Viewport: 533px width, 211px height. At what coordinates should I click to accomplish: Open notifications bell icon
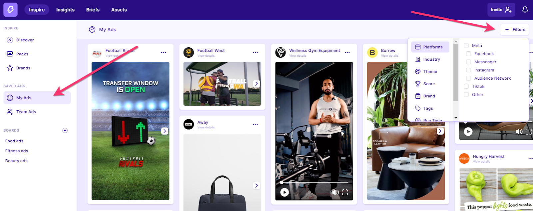(x=525, y=10)
